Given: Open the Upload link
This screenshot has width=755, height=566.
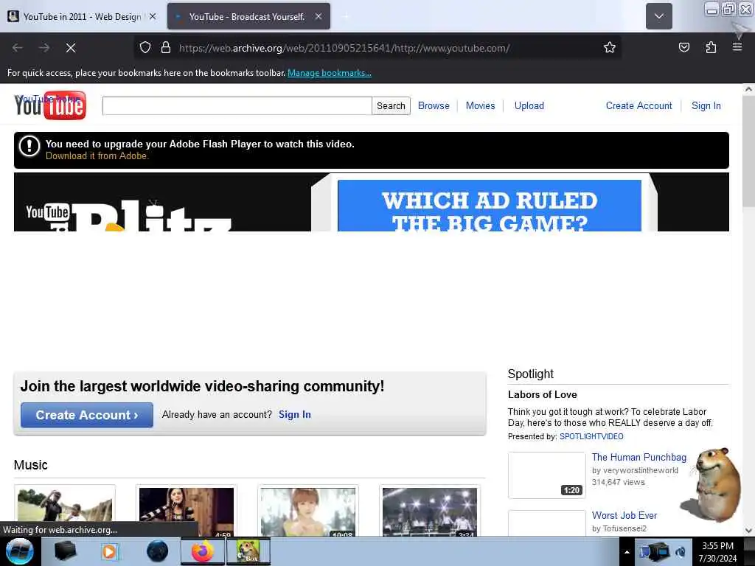Looking at the screenshot, I should pos(529,106).
